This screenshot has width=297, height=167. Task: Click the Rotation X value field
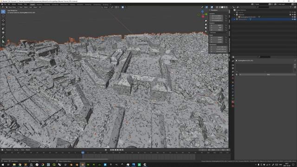coord(217,26)
